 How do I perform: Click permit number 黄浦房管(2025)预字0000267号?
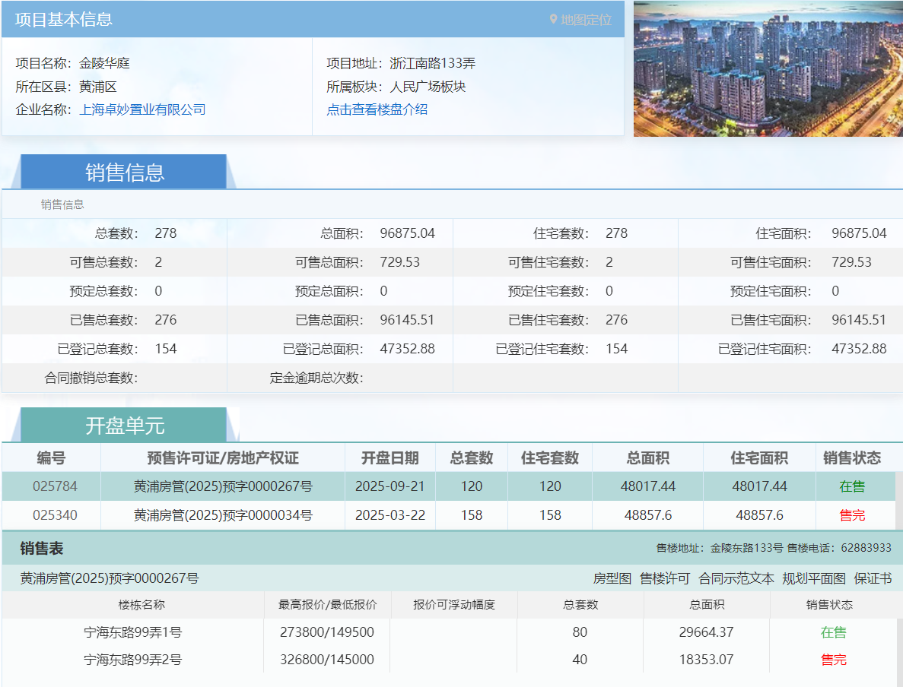[223, 487]
